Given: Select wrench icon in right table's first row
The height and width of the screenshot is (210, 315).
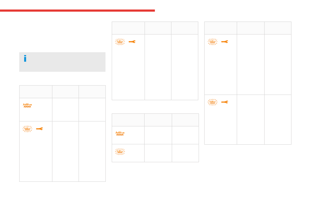Looking at the screenshot, I should pyautogui.click(x=225, y=42).
